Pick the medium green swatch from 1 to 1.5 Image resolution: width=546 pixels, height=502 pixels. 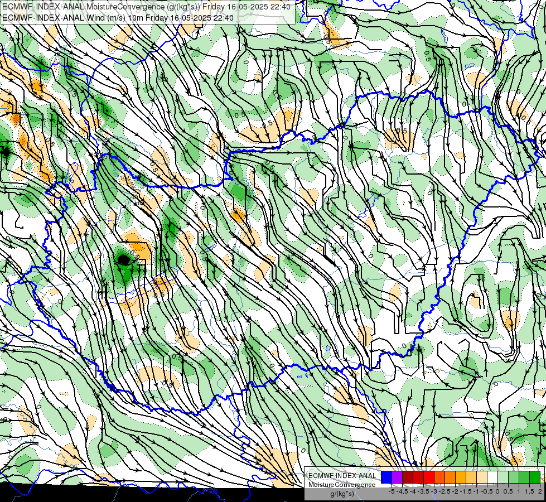524,477
